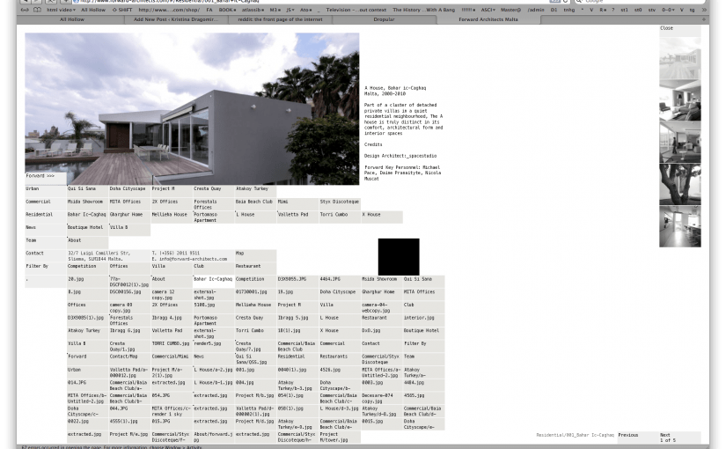Select the 'render5.jpg' cell
Screen dimensions: 726x449
[214, 347]
